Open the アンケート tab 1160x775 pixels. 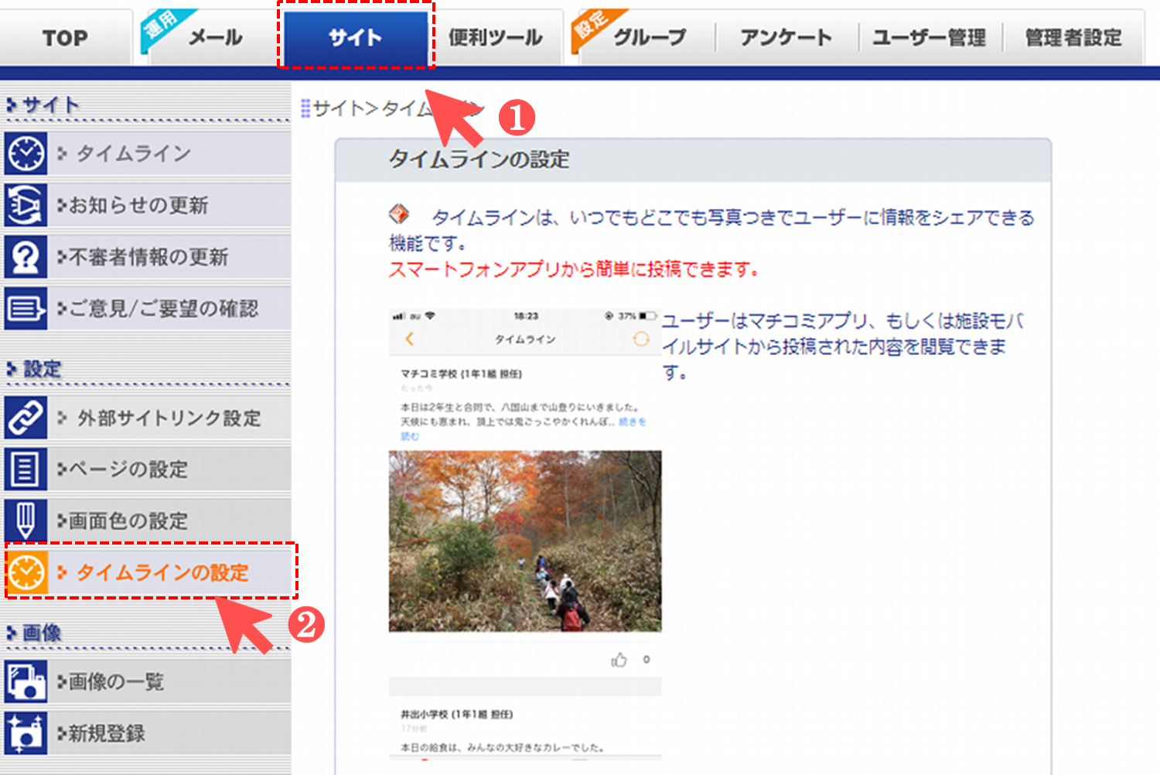pos(786,37)
